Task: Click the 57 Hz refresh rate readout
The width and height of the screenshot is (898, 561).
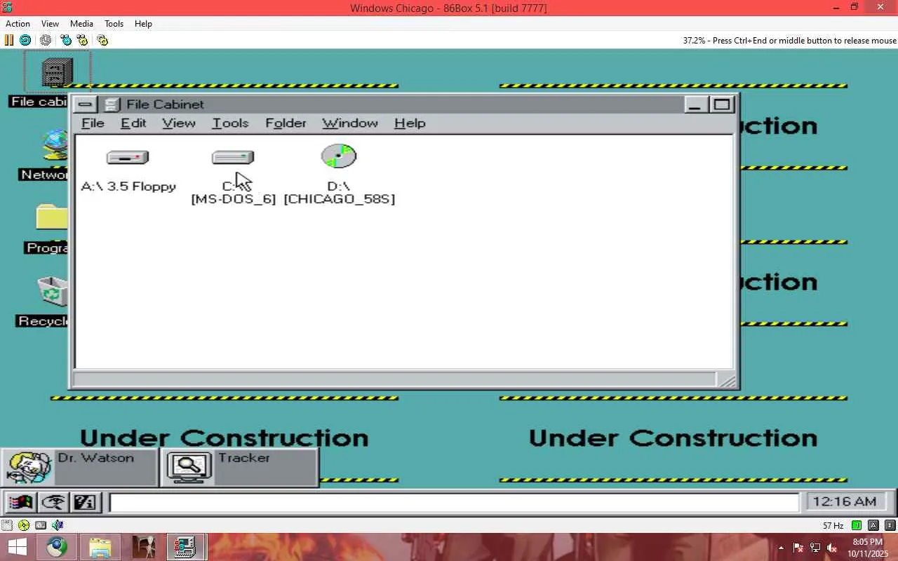Action: click(833, 525)
